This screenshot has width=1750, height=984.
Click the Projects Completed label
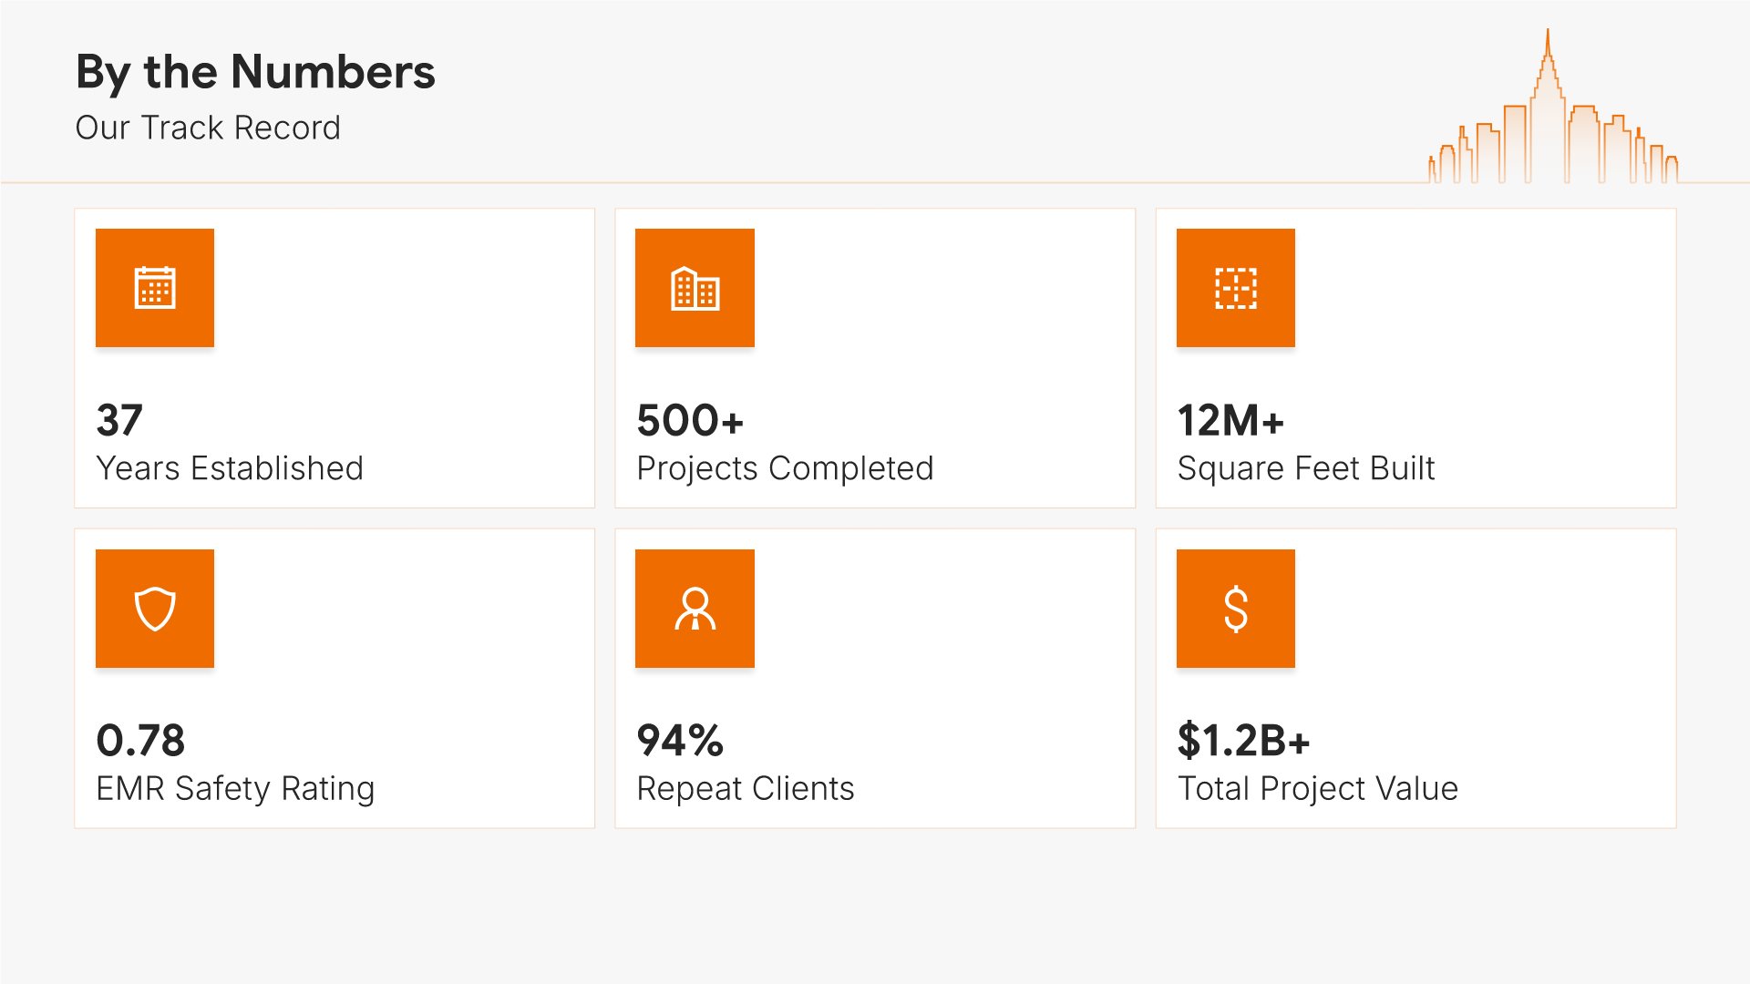pos(785,468)
